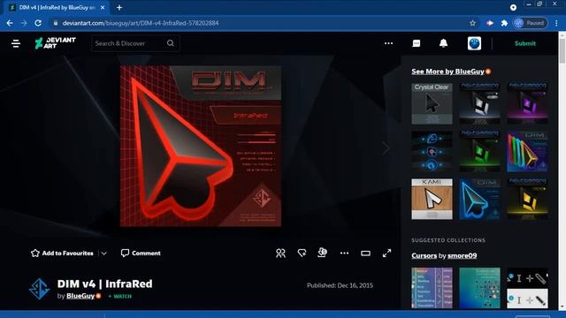Click the Add to Favourites star button

[x=62, y=254]
